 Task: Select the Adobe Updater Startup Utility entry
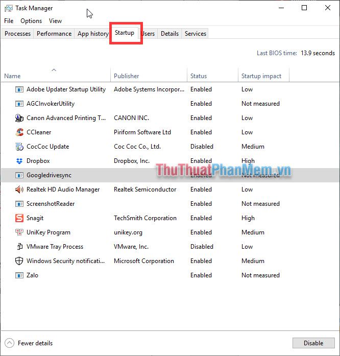(x=66, y=89)
